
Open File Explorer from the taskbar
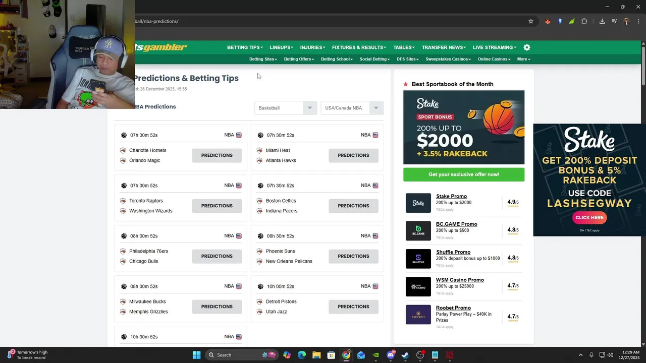(x=316, y=355)
